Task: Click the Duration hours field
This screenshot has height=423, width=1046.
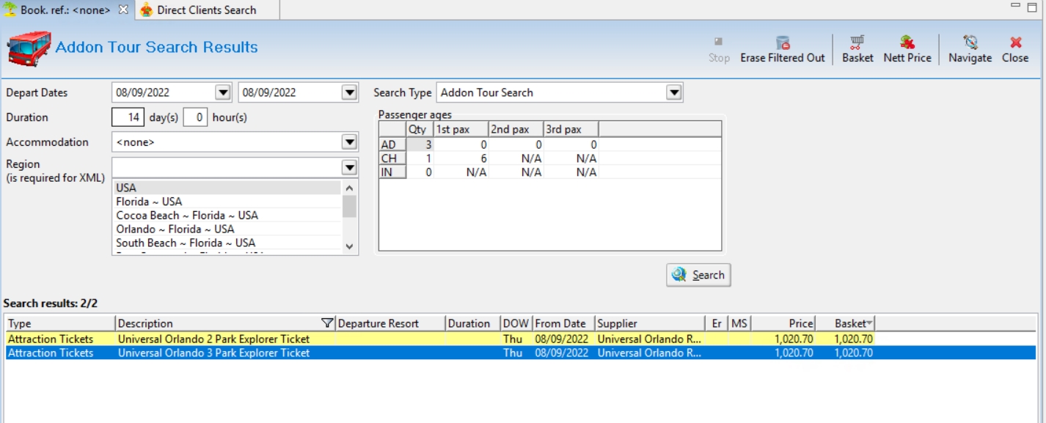Action: coord(195,117)
